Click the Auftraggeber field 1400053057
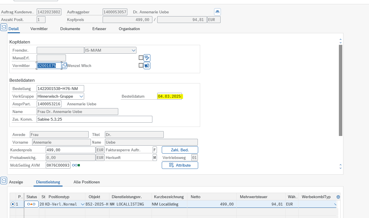This screenshot has width=369, height=218. click(115, 12)
